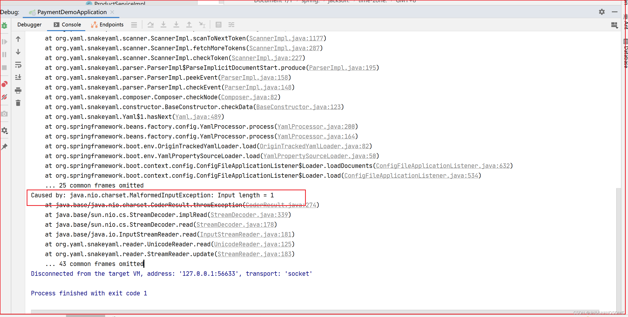Image resolution: width=628 pixels, height=317 pixels.
Task: Open the threads list icon beside Endpoints
Action: pos(134,25)
